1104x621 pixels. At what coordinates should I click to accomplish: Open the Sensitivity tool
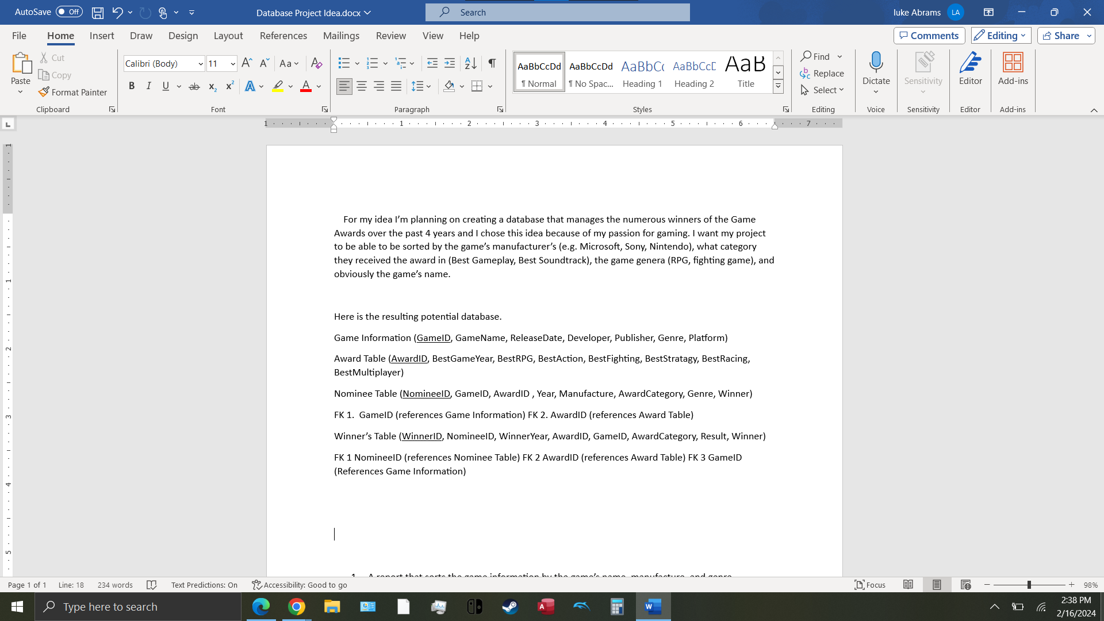922,69
